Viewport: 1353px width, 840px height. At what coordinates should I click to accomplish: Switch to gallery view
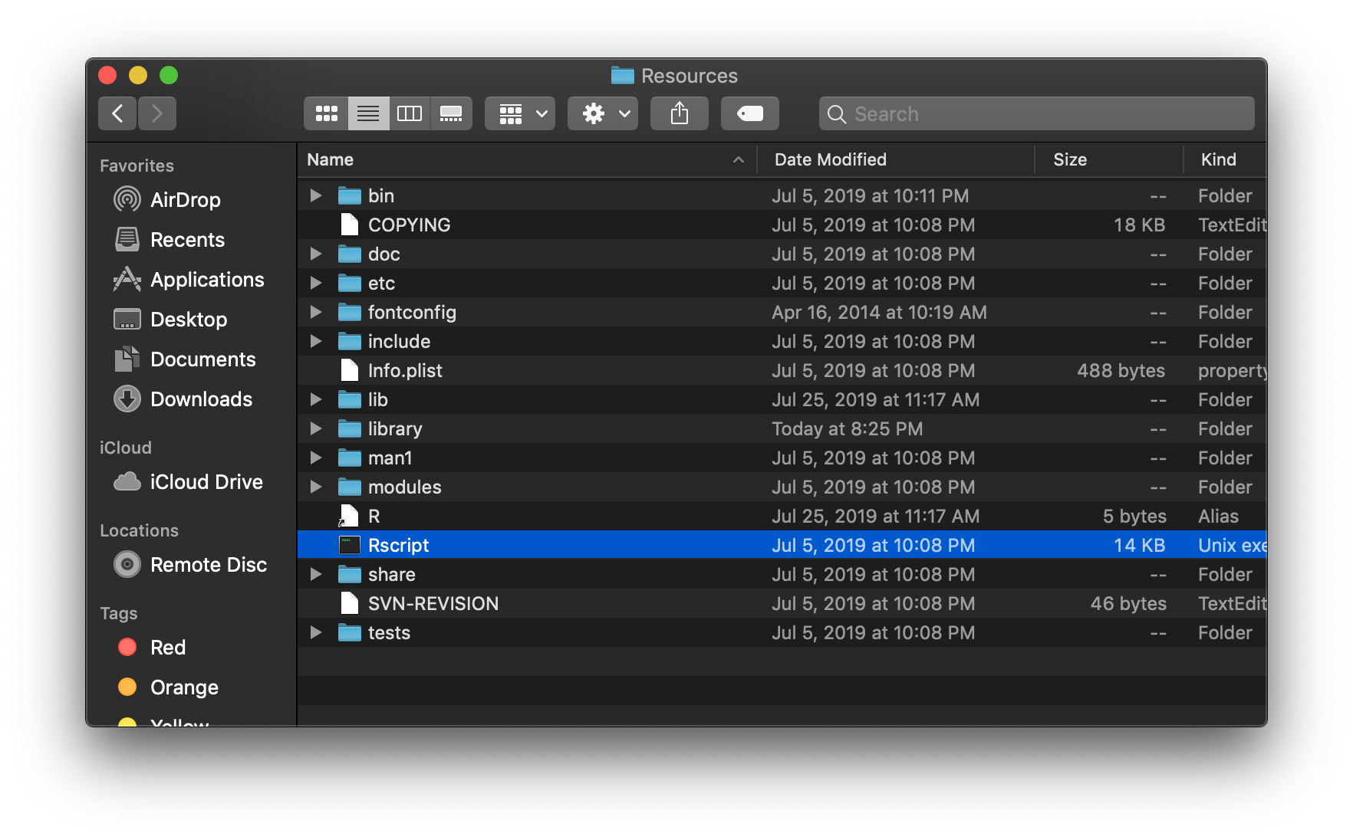[x=451, y=113]
